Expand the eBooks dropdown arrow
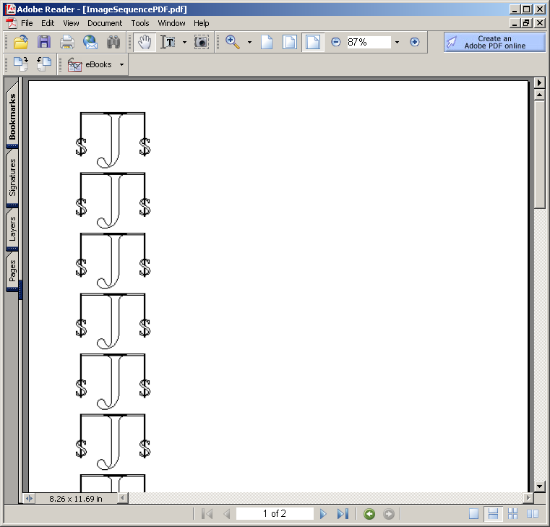This screenshot has height=527, width=550. 121,64
